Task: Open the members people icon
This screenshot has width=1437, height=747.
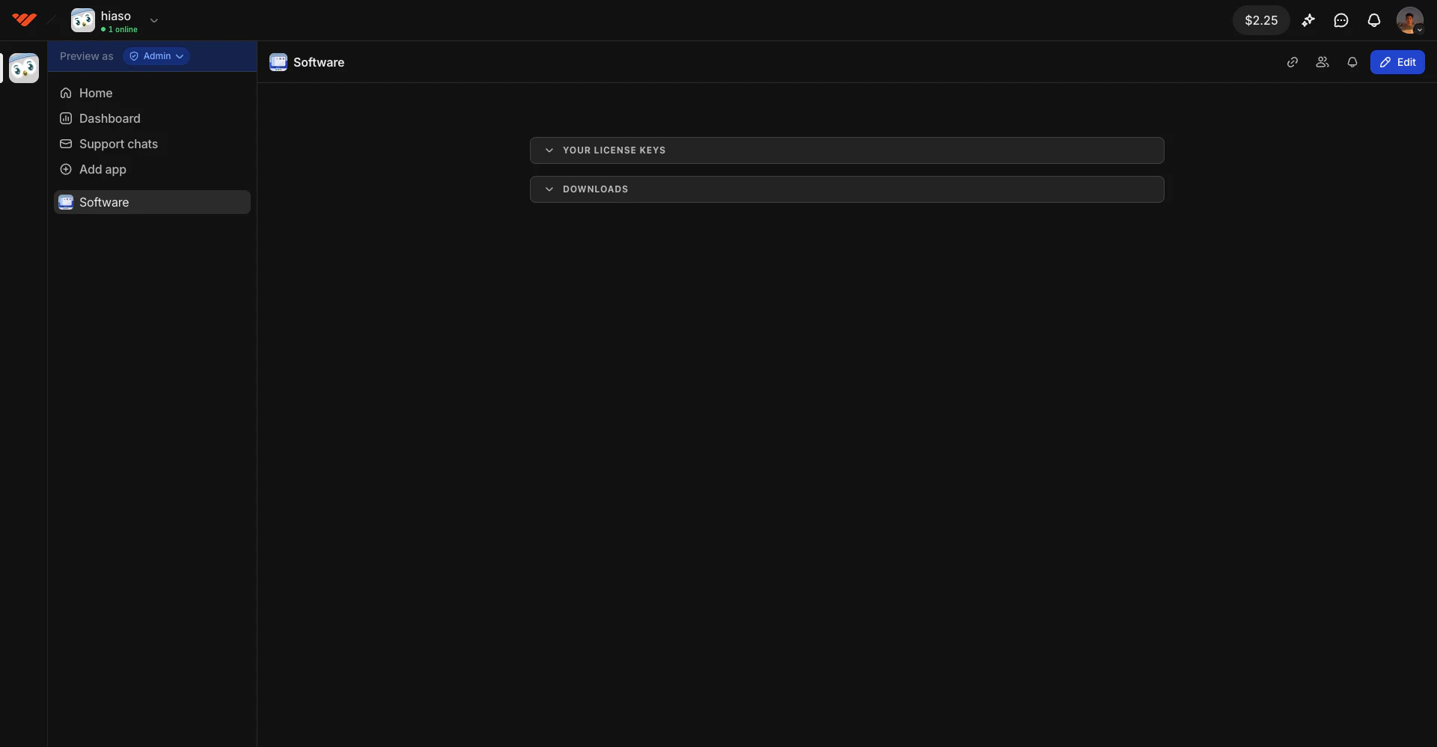Action: point(1322,62)
